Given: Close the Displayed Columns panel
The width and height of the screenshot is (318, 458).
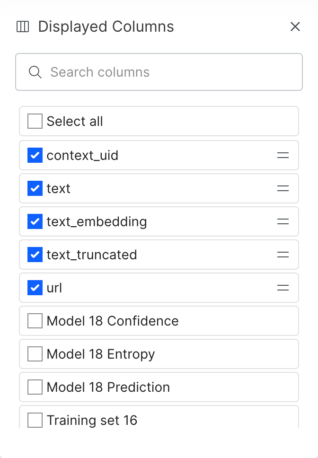Looking at the screenshot, I should point(295,26).
